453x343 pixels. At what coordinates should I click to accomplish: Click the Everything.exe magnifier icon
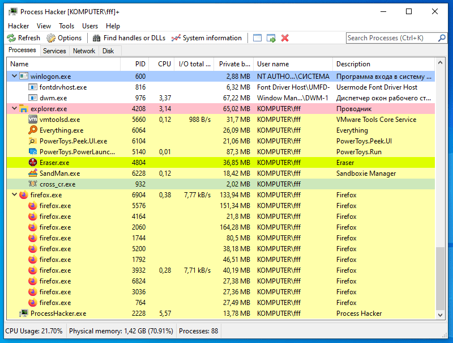(33, 130)
